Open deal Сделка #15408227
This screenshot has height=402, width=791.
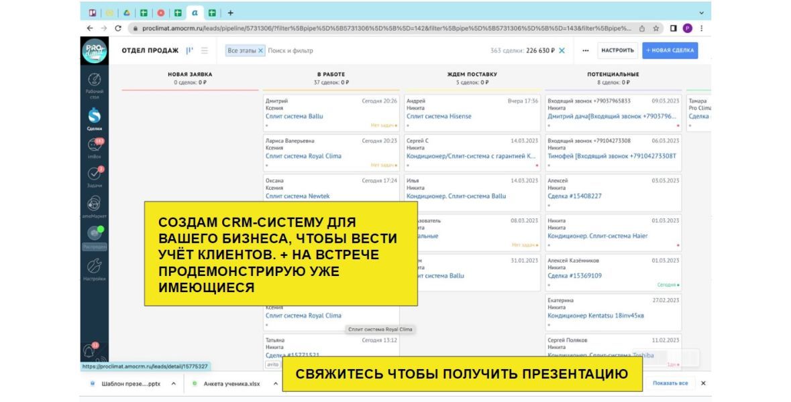tap(574, 196)
